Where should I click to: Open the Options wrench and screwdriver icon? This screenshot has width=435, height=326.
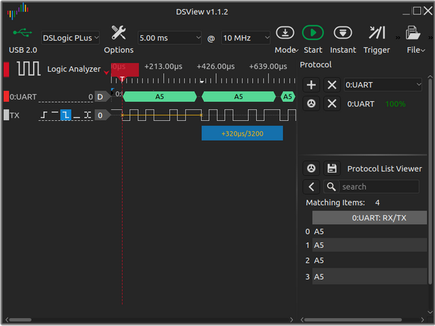pyautogui.click(x=118, y=33)
